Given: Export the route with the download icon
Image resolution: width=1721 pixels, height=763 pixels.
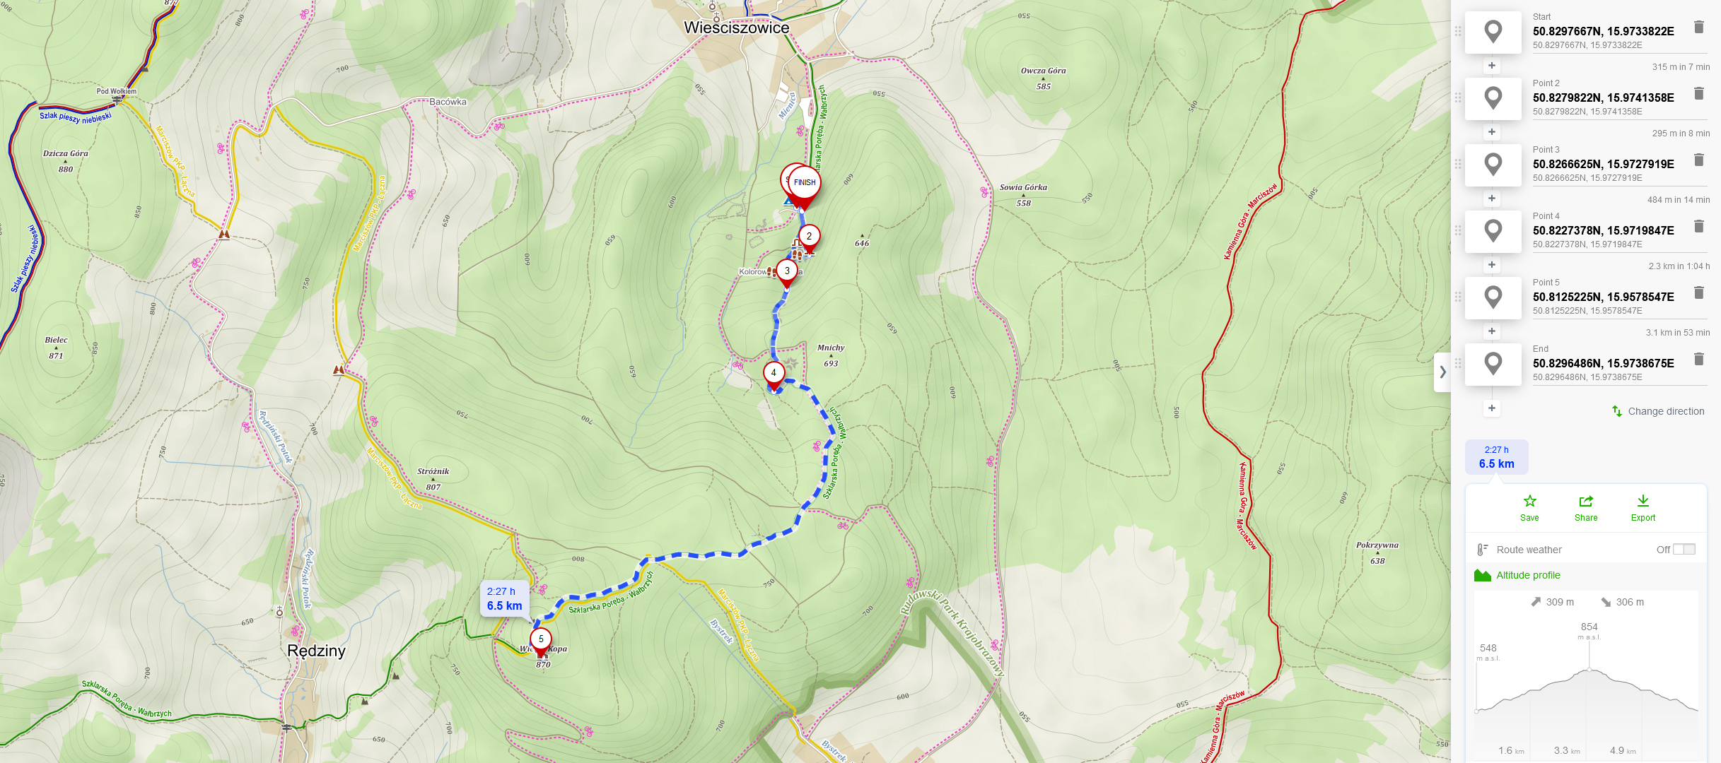Looking at the screenshot, I should point(1643,507).
